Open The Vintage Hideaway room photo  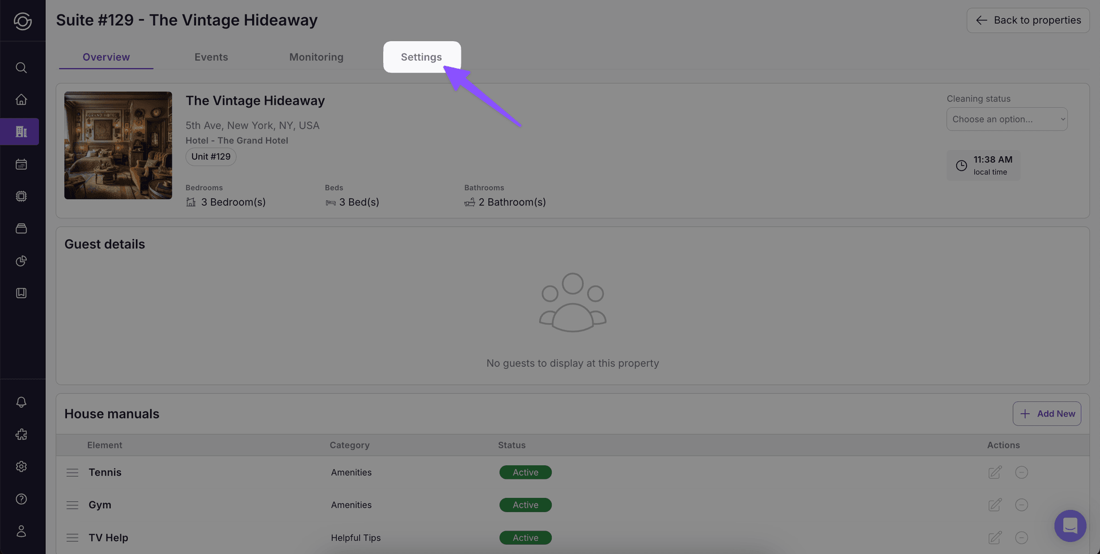[118, 145]
